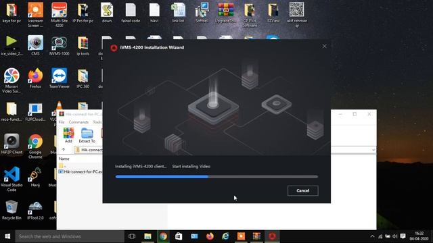Image resolution: width=433 pixels, height=243 pixels.
Task: Click the installation progress bar
Action: [216, 177]
